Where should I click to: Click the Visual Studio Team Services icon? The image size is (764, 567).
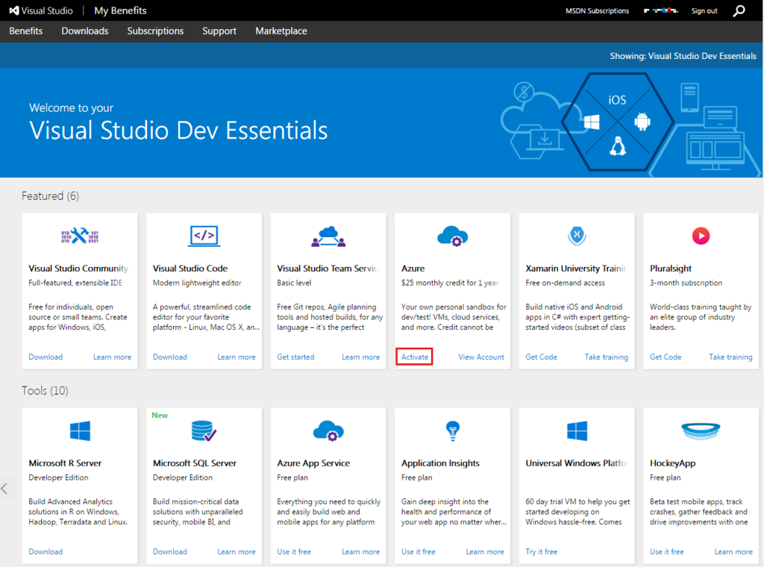pyautogui.click(x=328, y=236)
